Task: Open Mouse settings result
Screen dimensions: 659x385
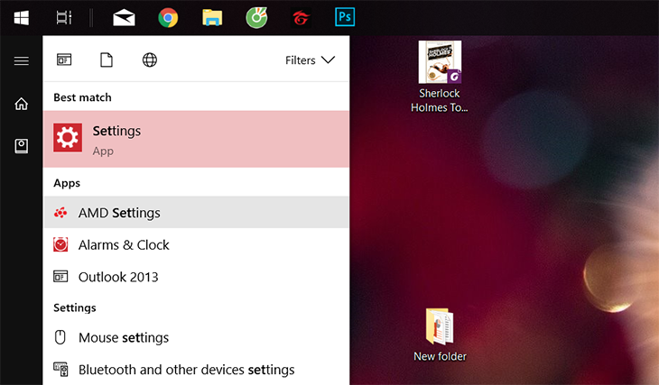Action: pos(196,337)
